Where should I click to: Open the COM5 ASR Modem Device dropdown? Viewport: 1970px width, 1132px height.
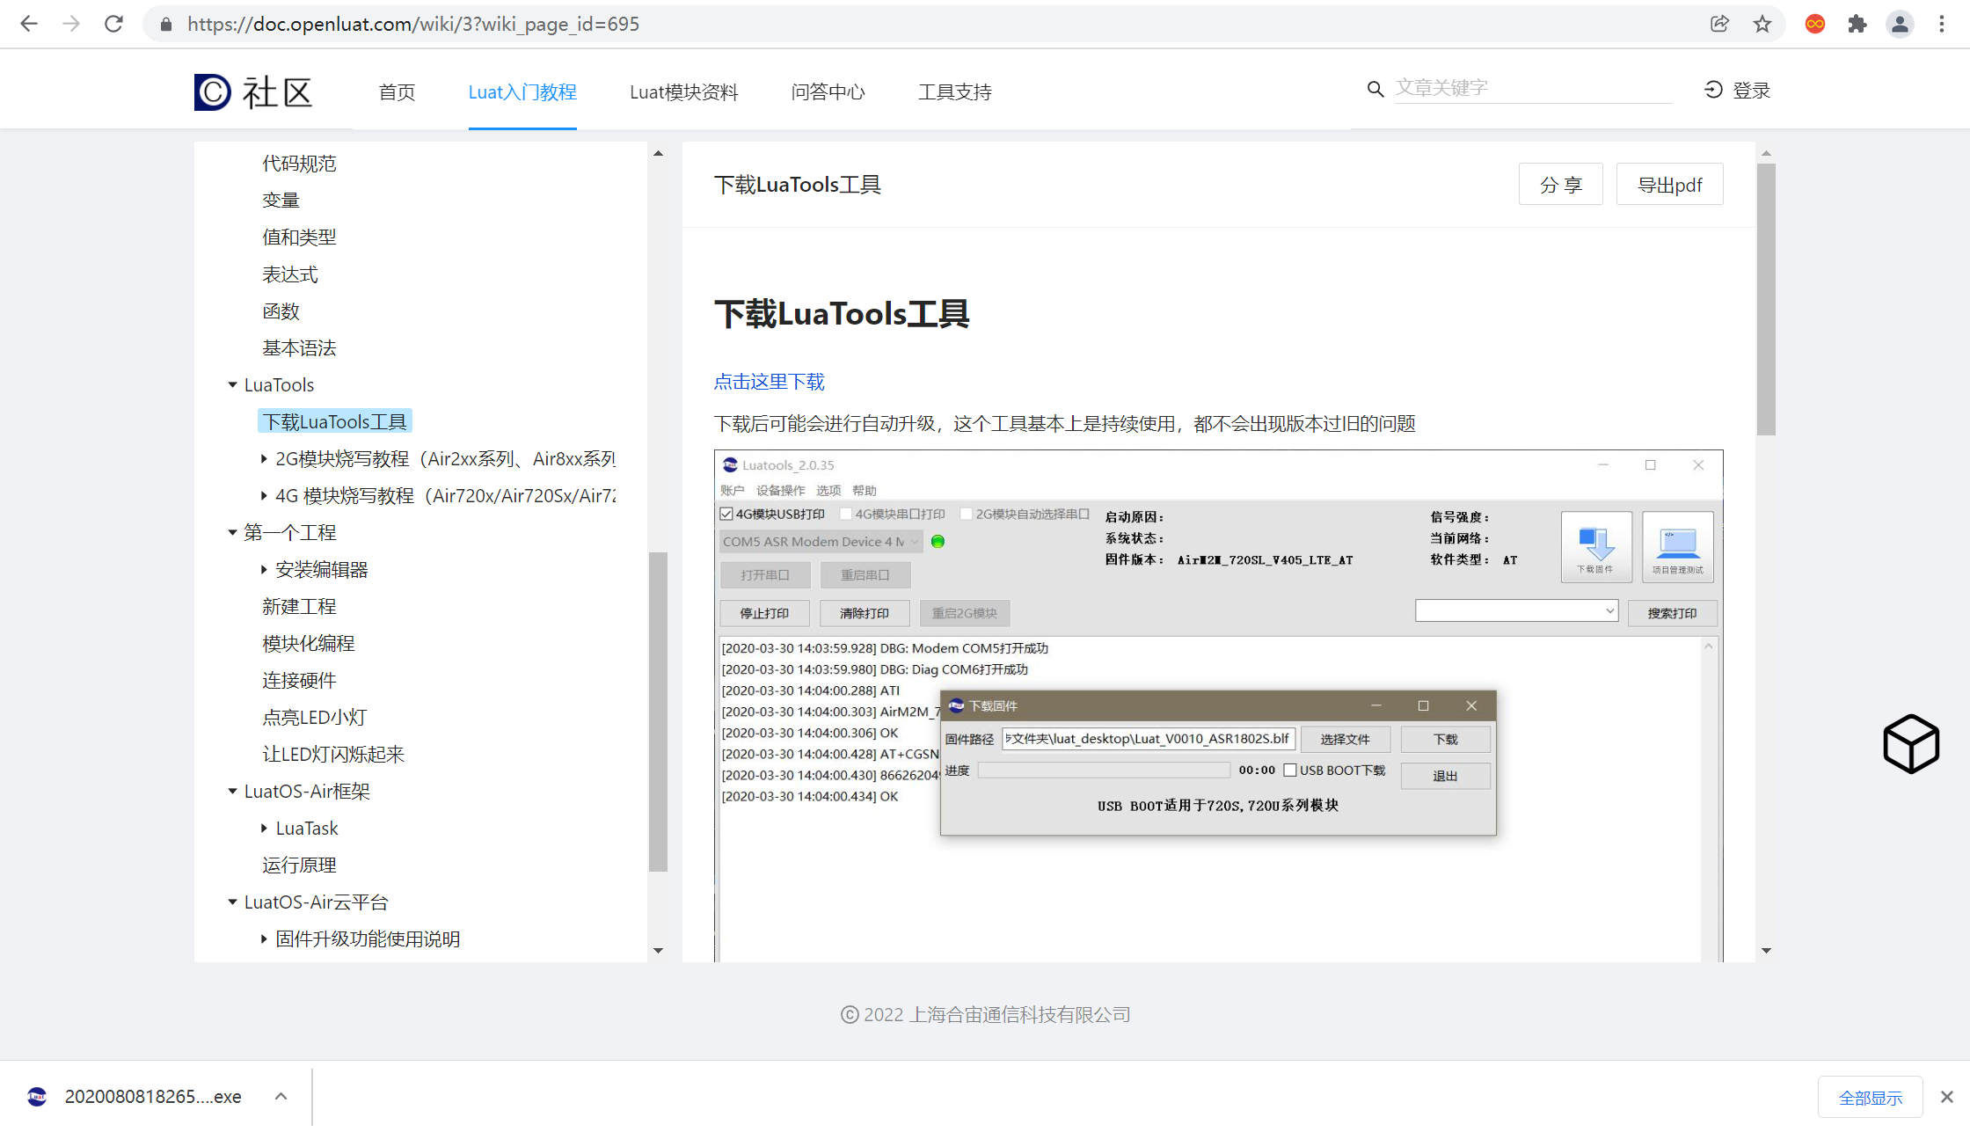(915, 541)
